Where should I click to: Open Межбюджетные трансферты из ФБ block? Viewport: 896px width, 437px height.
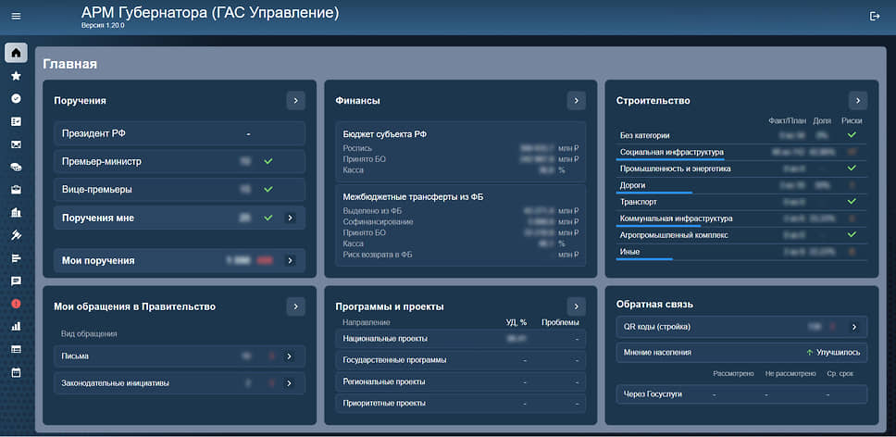pos(461,225)
